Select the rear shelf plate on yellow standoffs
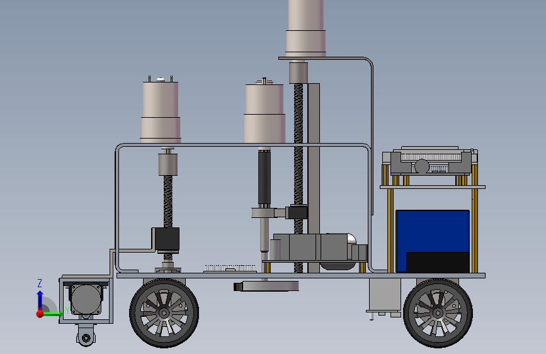 433,187
